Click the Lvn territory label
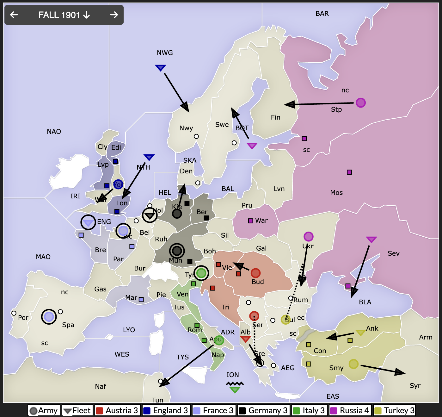Screen dimensions: 442x417 279,189
